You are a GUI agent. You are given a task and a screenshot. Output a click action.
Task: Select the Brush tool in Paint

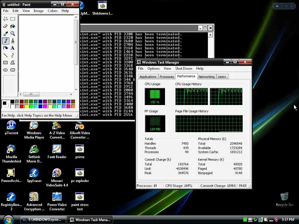point(13,41)
